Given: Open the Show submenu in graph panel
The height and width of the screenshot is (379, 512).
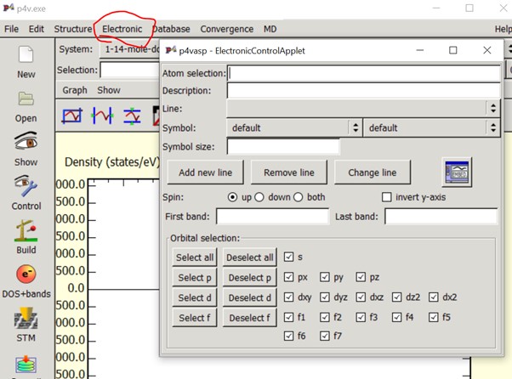Looking at the screenshot, I should [109, 90].
